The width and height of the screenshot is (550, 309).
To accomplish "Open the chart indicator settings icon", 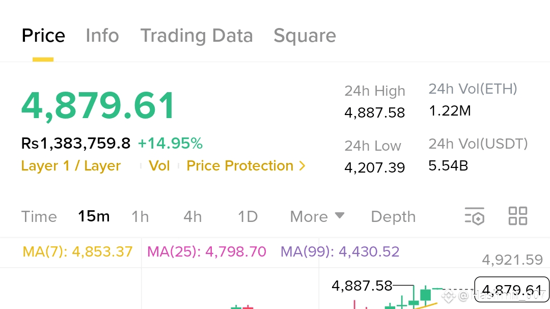I will pos(474,216).
